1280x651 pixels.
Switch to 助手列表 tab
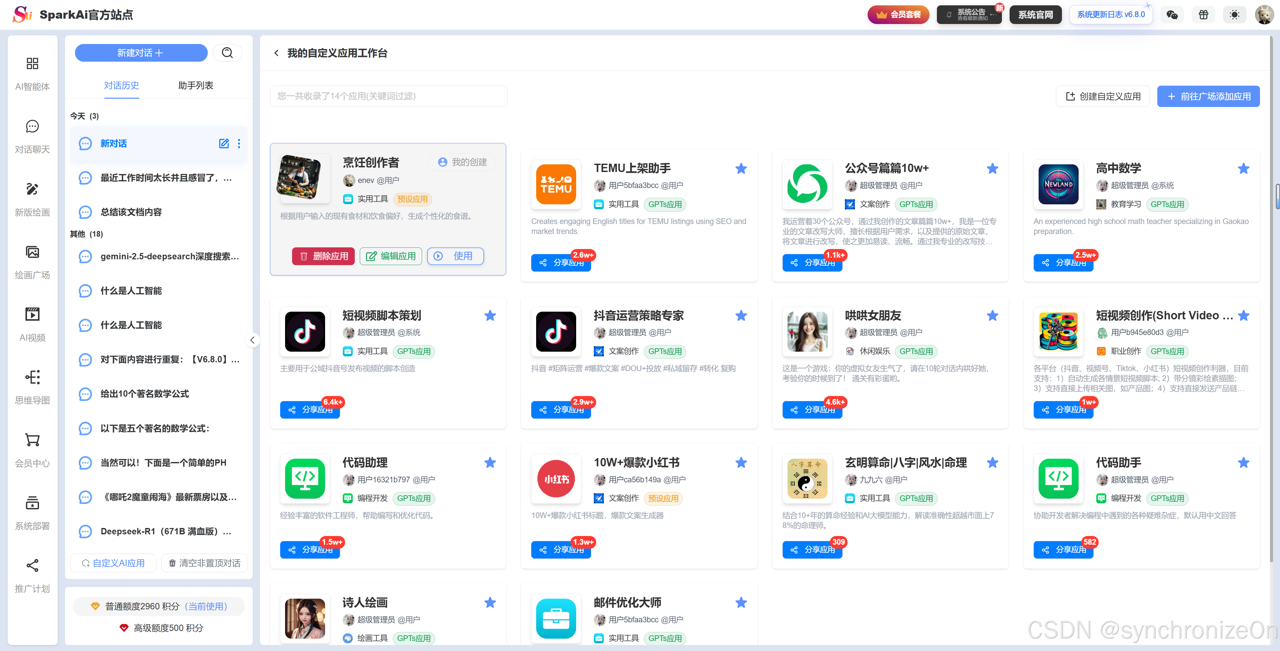pyautogui.click(x=195, y=85)
